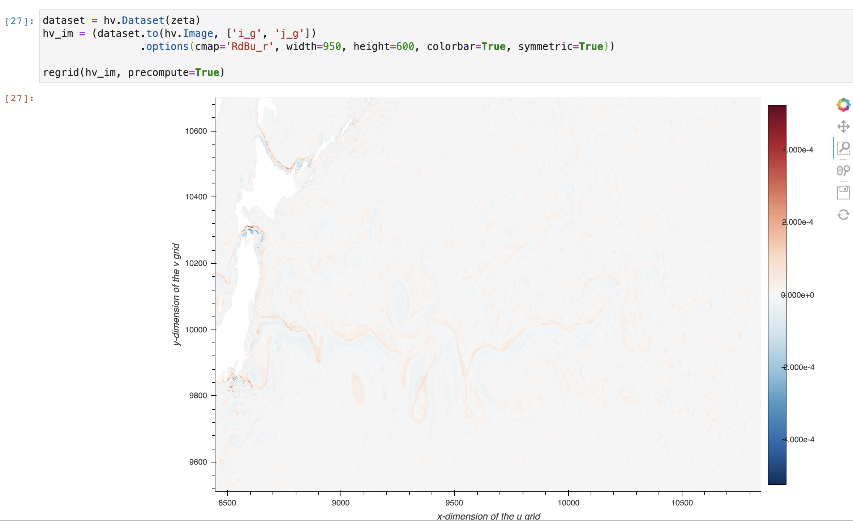Select the Box Zoom tool
Image resolution: width=853 pixels, height=521 pixels.
843,148
